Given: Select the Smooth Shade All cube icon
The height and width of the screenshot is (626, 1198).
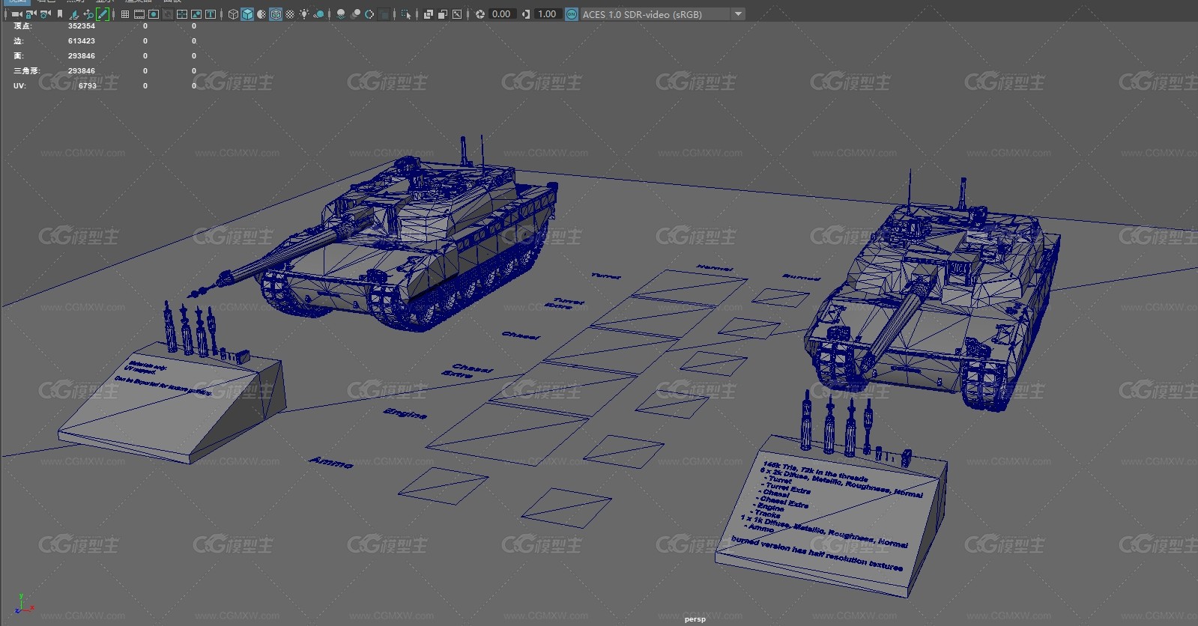Looking at the screenshot, I should (x=247, y=14).
